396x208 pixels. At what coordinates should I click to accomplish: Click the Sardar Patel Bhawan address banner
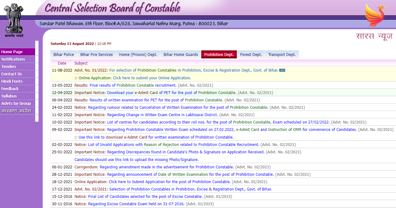coord(134,24)
